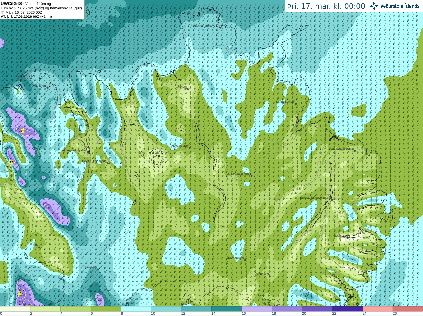Click the 18–20 m/s purple legend swatch
Screen dimensions: 423x316
[x=287, y=309]
